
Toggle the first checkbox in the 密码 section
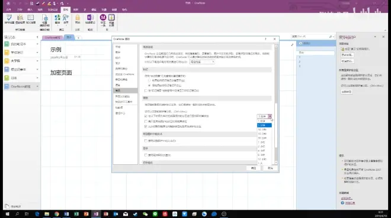146,116
